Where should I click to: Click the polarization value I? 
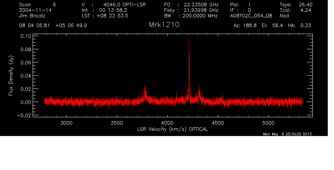[x=249, y=5]
